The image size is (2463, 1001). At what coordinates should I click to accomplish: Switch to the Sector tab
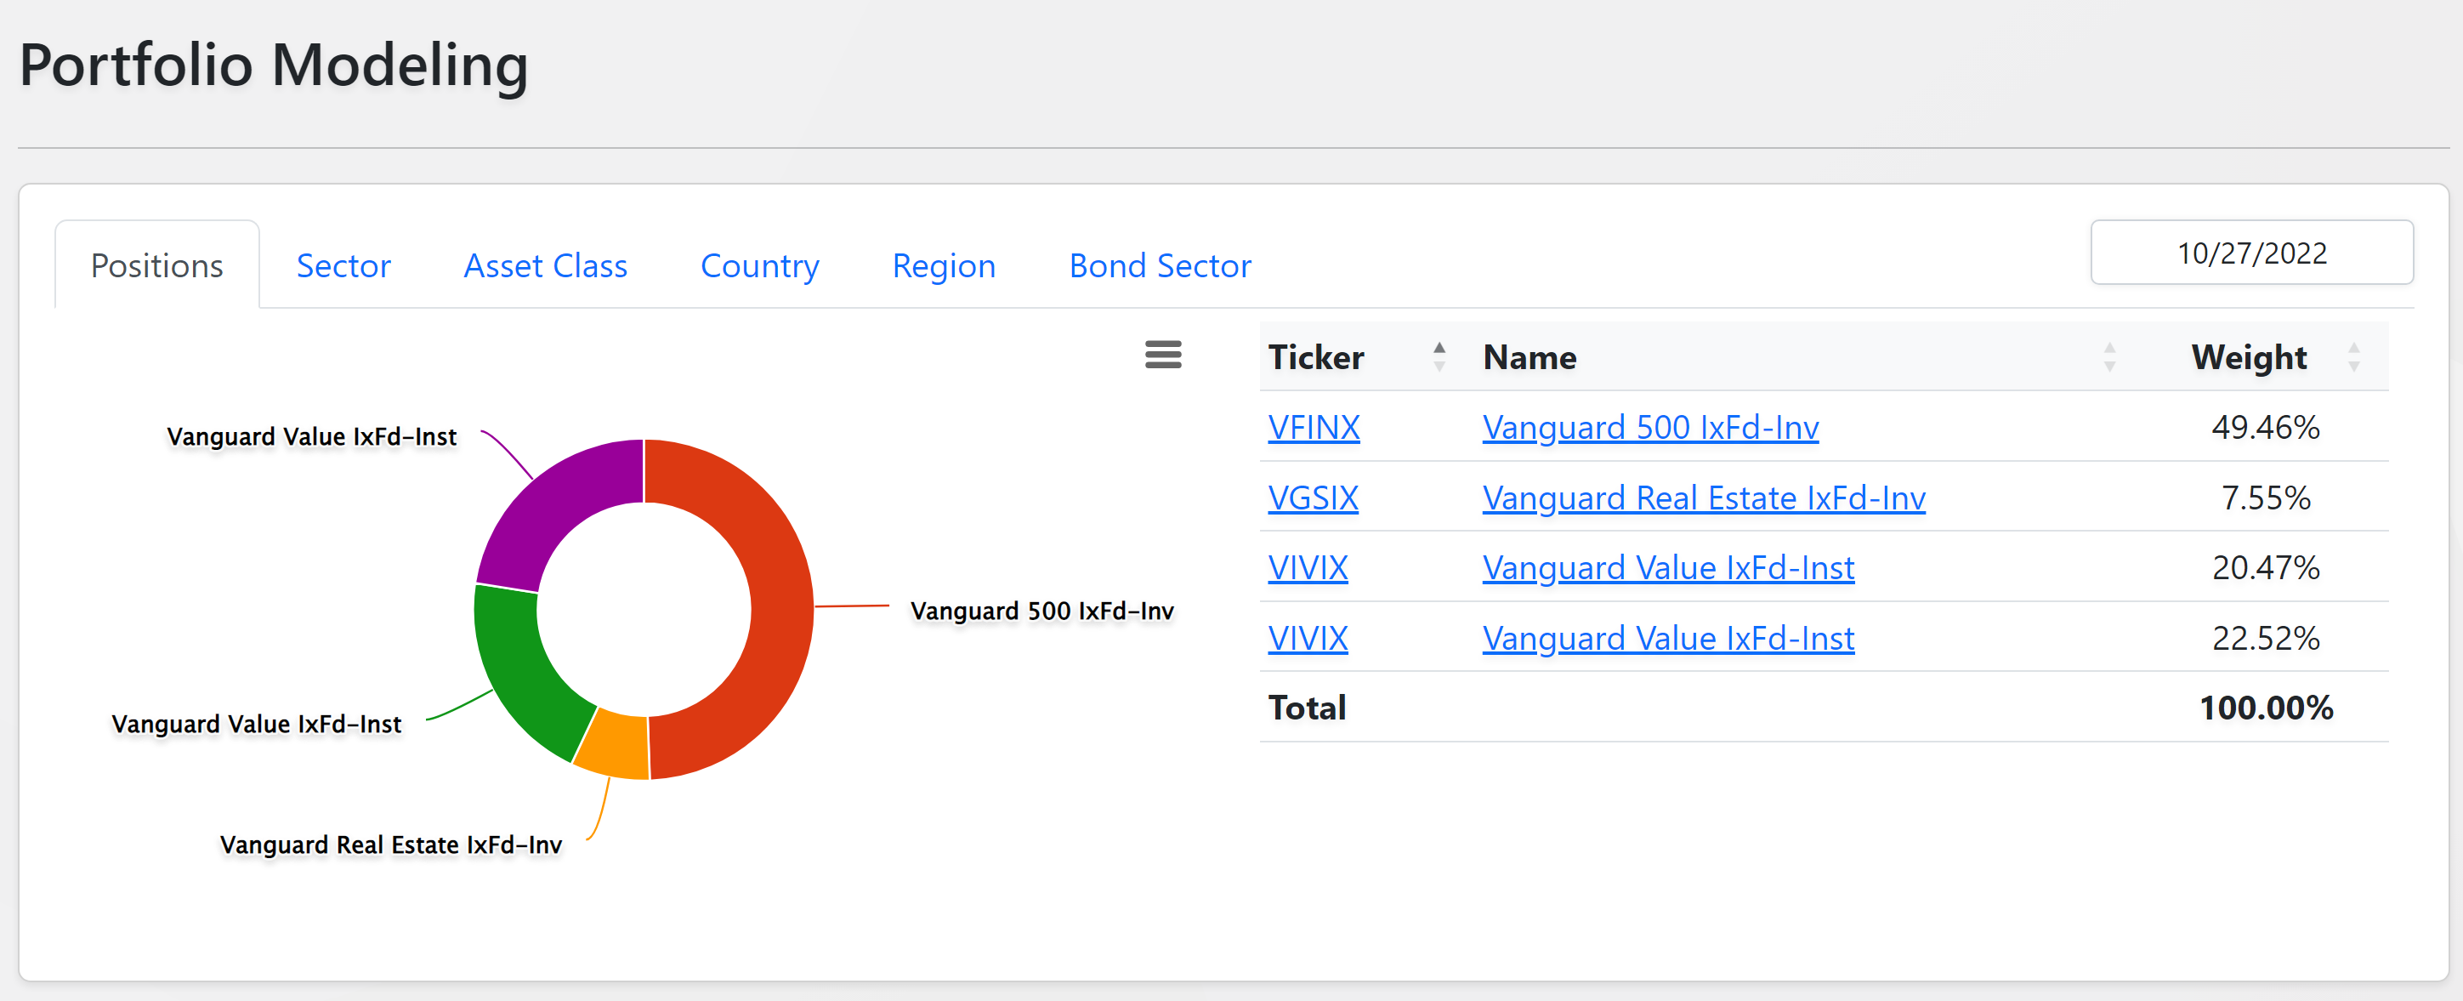tap(343, 264)
